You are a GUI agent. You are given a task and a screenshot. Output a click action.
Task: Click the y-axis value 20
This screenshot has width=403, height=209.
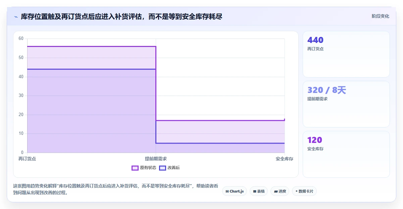coord(21,115)
